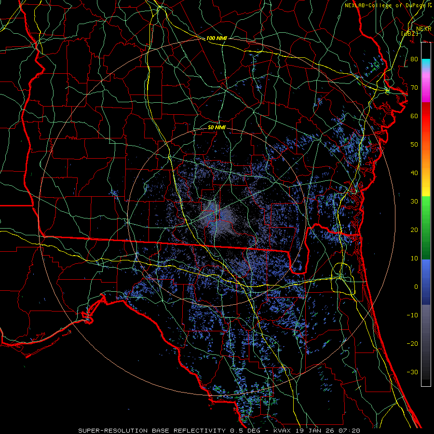Click the dBZ unit label above the color scale
This screenshot has width=434, height=434.
409,33
